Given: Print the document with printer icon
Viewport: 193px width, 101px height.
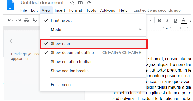Looking at the screenshot, I should click(x=26, y=20).
